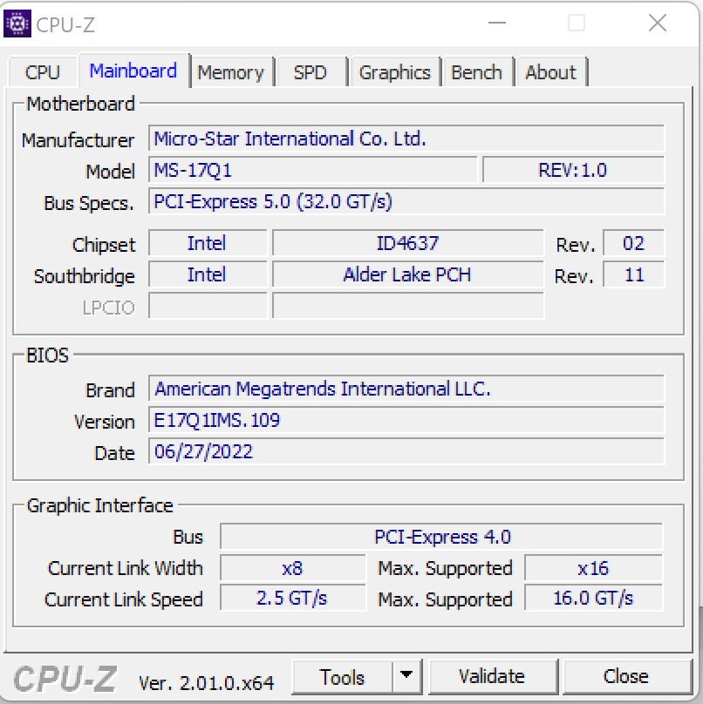This screenshot has height=704, width=703.
Task: Switch to the SPD tab
Action: tap(311, 71)
